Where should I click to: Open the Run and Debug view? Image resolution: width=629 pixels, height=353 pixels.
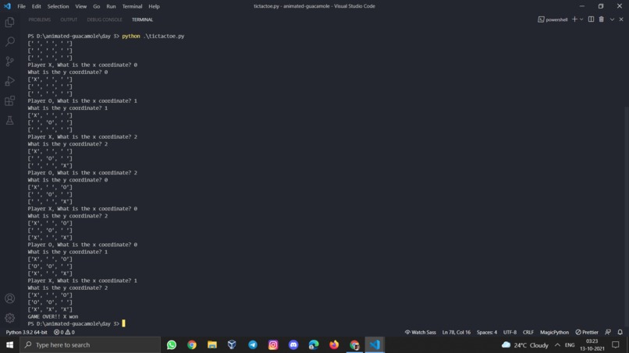[9, 81]
